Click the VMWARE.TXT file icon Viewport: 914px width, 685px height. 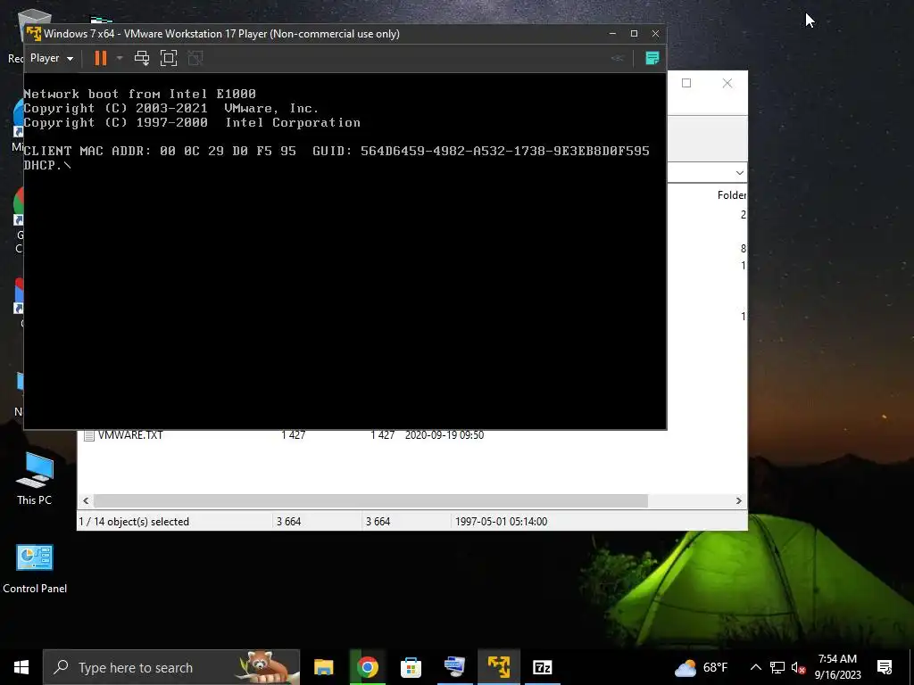pyautogui.click(x=89, y=435)
